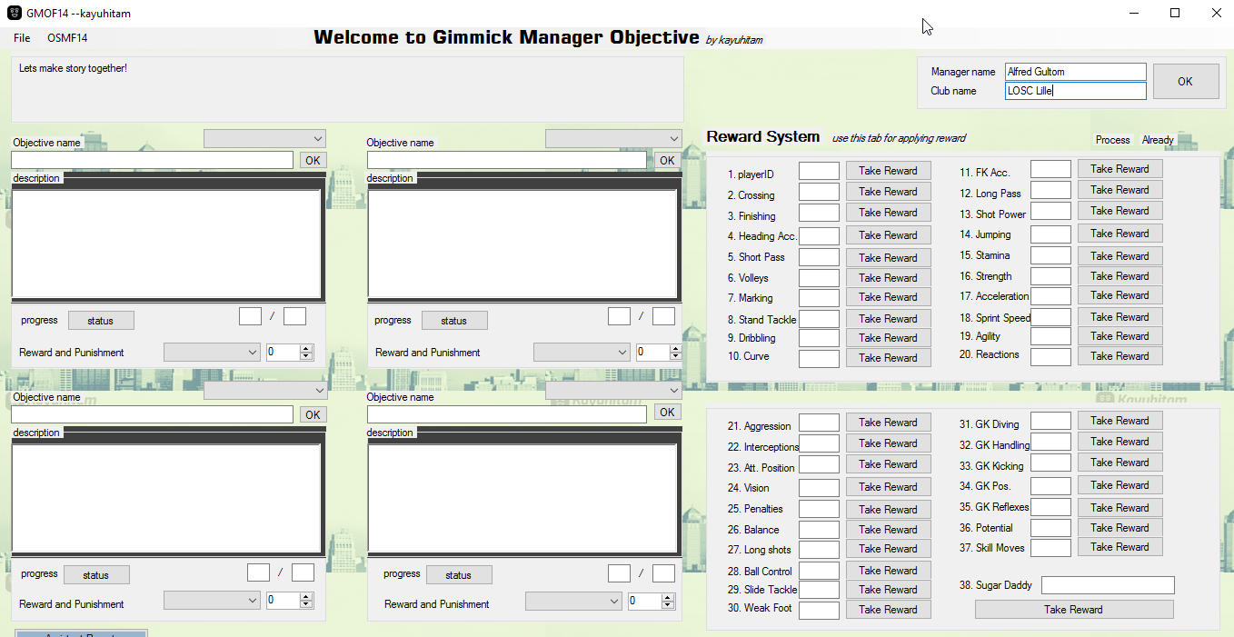This screenshot has height=637, width=1234.
Task: Take Reward for 7. Marking
Action: point(888,297)
